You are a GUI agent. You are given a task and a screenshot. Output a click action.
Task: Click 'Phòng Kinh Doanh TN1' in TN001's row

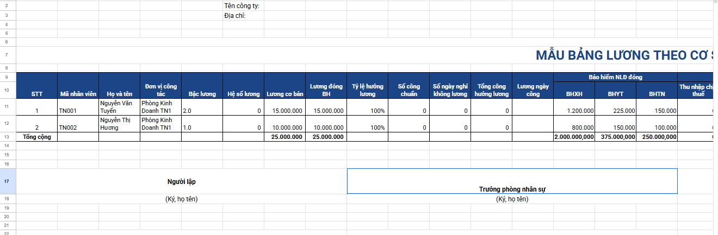point(161,107)
